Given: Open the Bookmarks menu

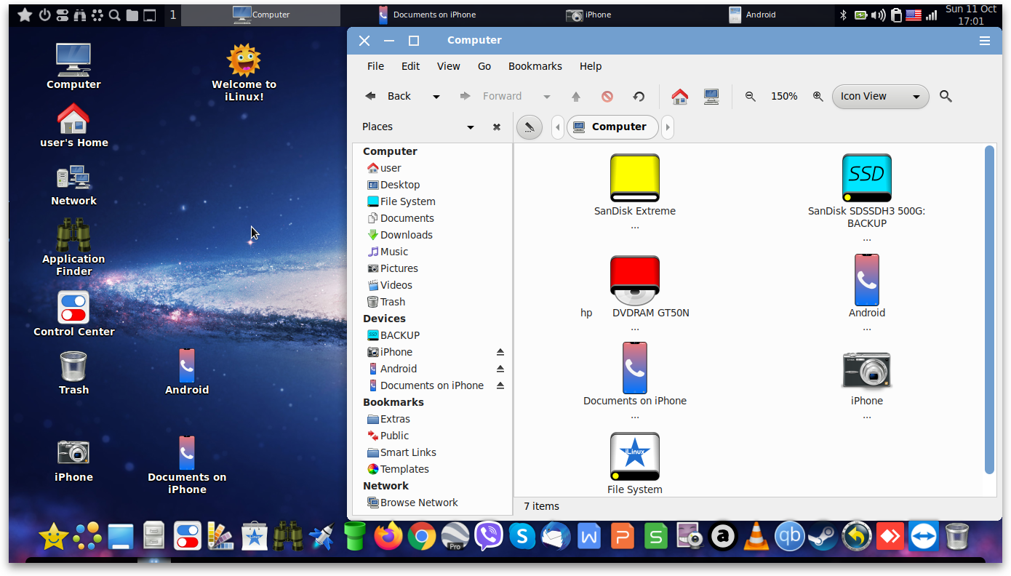Looking at the screenshot, I should click(535, 66).
